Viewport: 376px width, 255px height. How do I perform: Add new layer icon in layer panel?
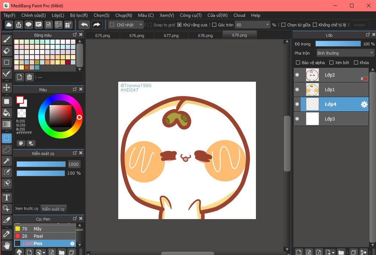(299, 252)
